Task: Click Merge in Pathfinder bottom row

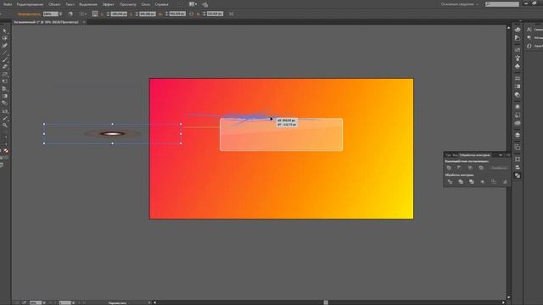Action: coord(472,181)
